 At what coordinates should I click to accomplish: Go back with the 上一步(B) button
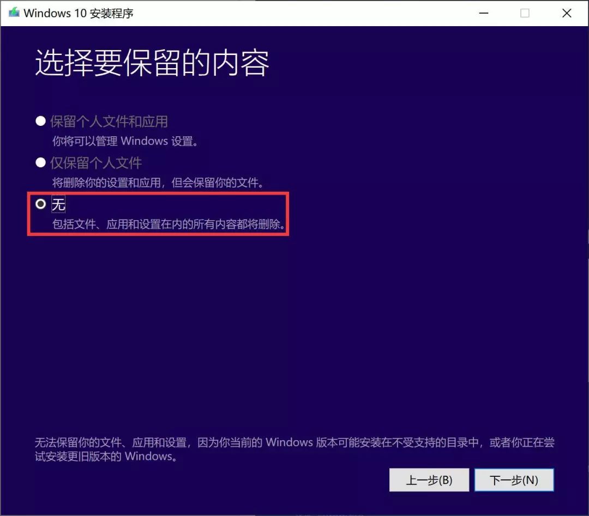click(x=429, y=479)
